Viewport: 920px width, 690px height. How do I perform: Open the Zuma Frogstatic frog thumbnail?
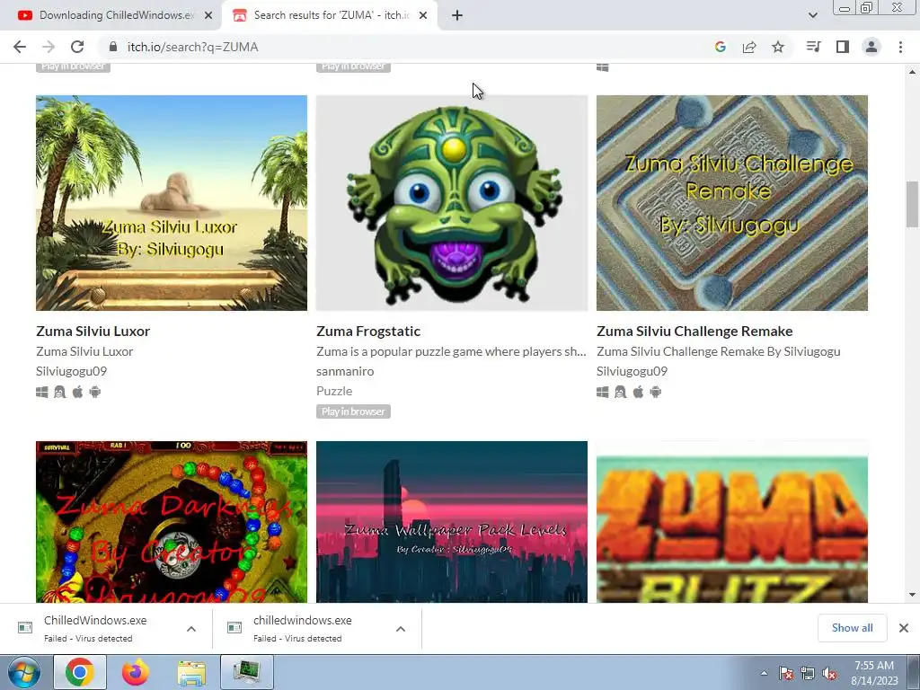(452, 203)
